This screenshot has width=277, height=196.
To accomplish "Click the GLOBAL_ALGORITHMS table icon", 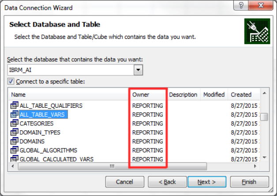I will pos(15,150).
